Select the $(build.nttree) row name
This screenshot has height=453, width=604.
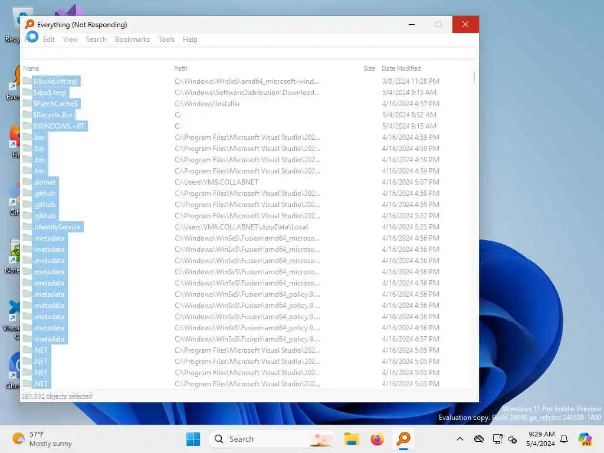[55, 81]
